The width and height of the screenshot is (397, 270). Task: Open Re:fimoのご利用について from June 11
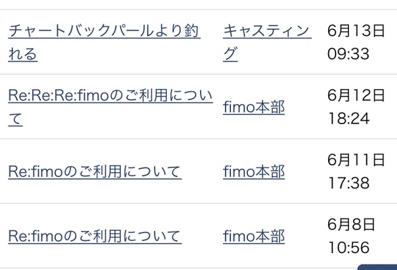coord(95,171)
